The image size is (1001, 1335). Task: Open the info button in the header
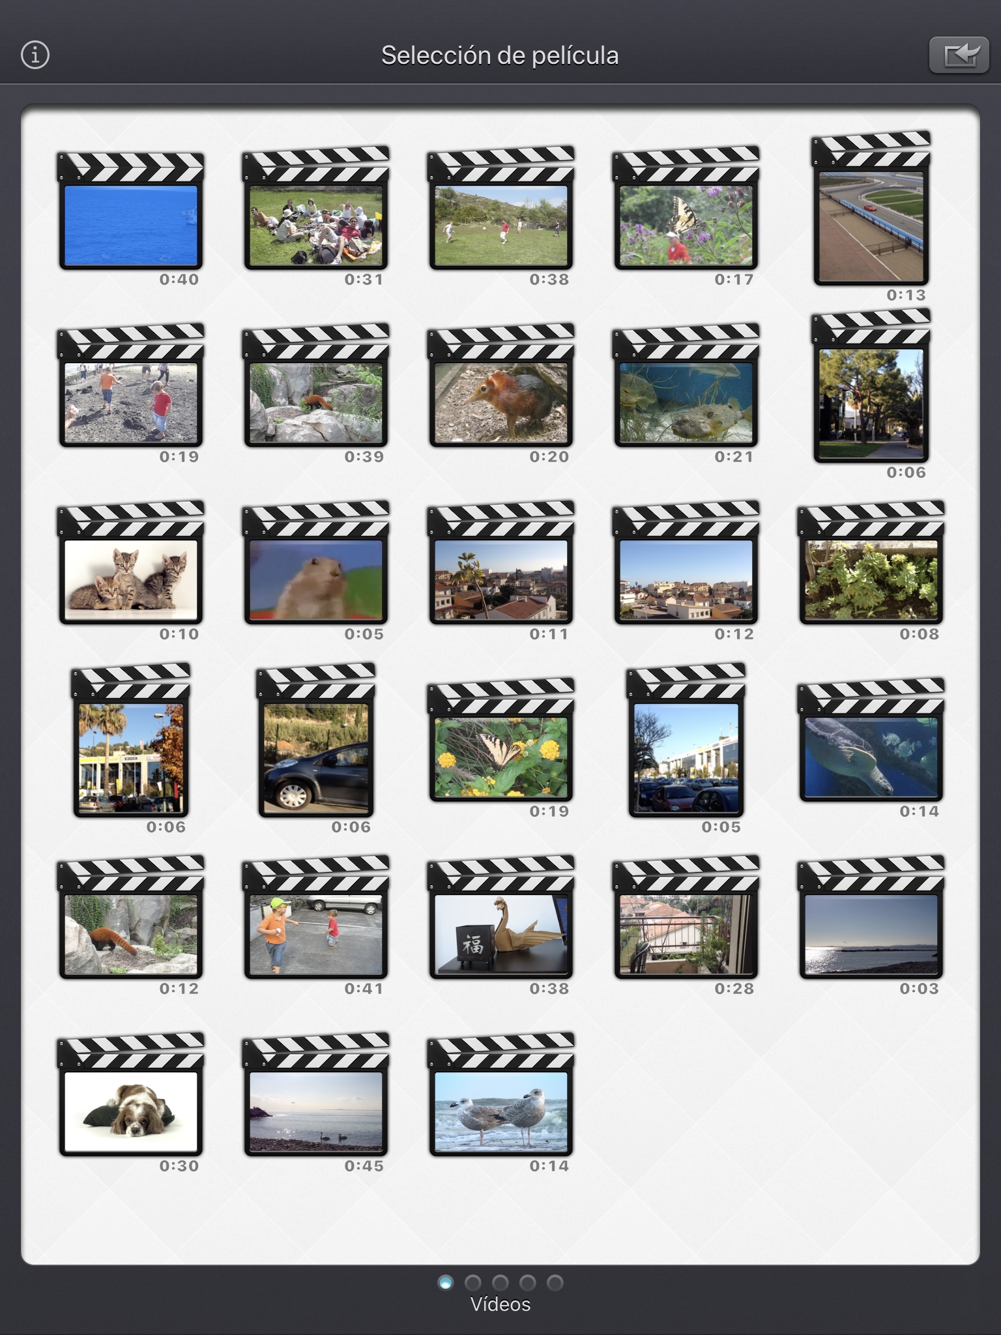point(35,55)
